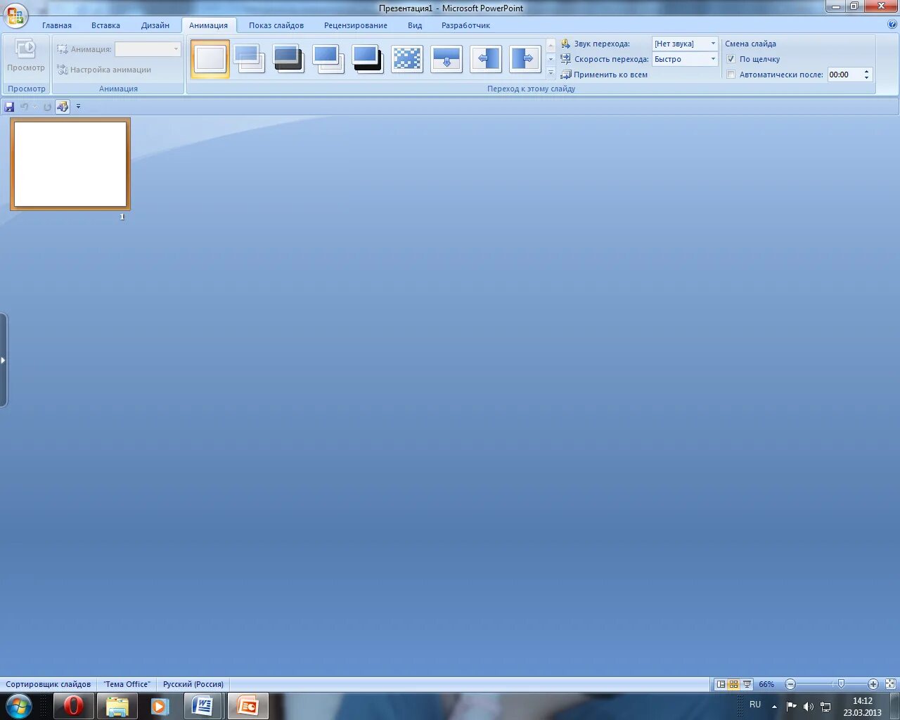Select the fifth transition effect (cut through black)
This screenshot has width=900, height=720.
pyautogui.click(x=367, y=58)
